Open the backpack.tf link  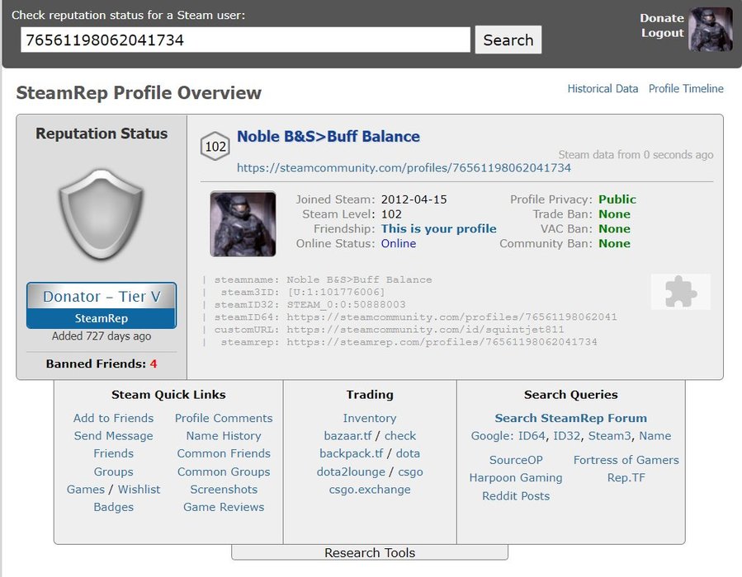[x=352, y=453]
